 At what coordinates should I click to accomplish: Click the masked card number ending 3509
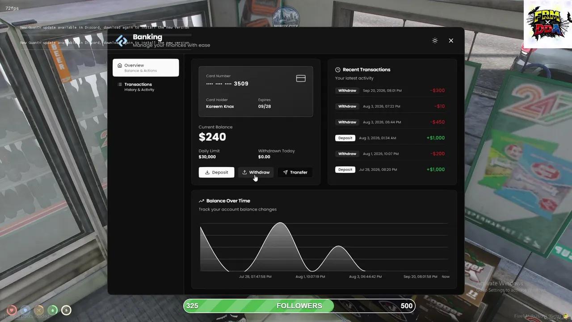click(227, 84)
